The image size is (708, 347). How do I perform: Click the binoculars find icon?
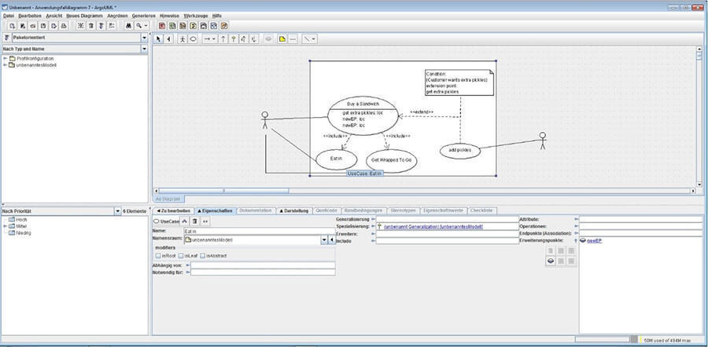tap(127, 25)
